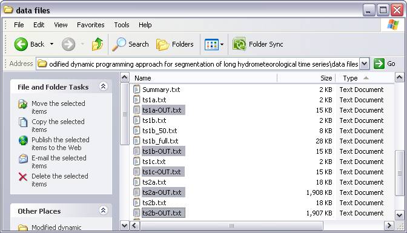Open the Search pane
The image size is (407, 233).
click(130, 44)
